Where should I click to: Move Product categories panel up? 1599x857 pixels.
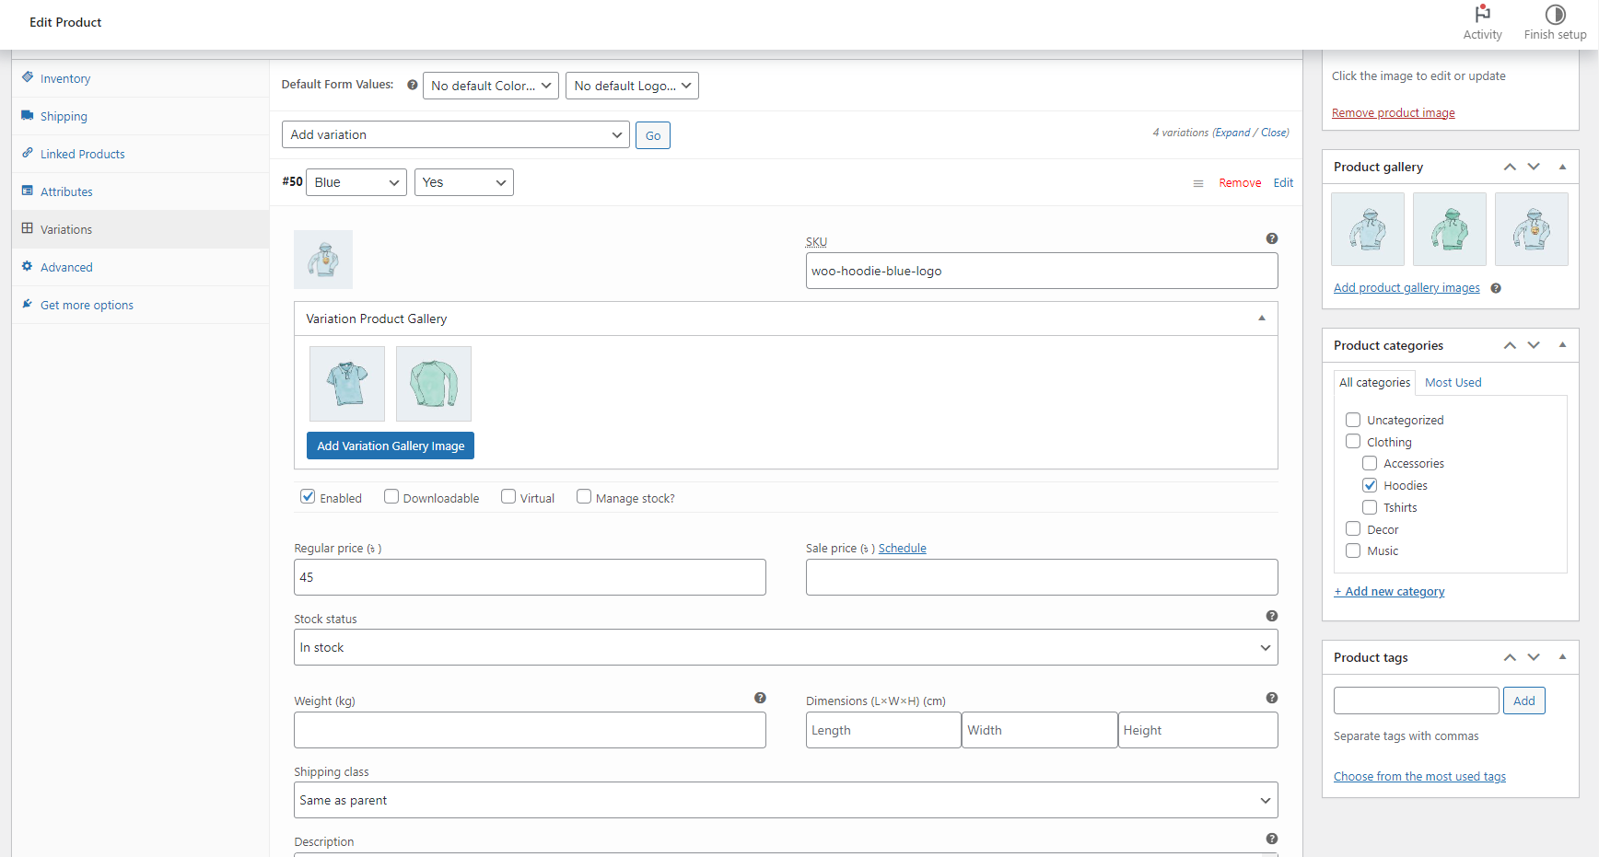coord(1510,345)
